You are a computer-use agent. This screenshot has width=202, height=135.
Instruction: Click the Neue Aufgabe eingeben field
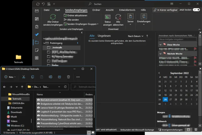178,39
